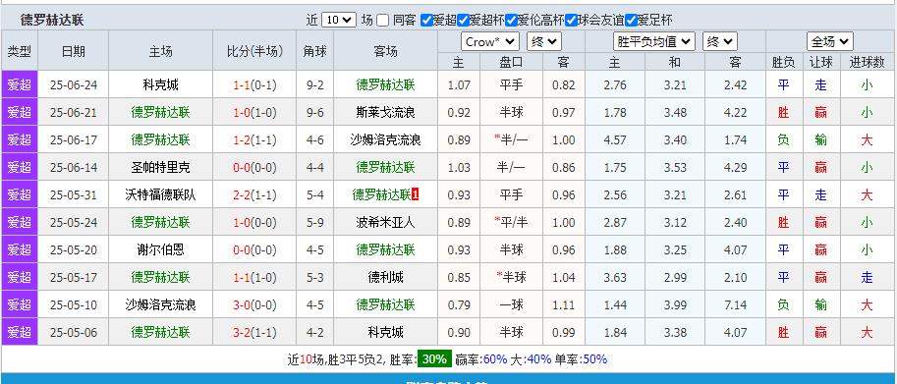This screenshot has width=897, height=384.
Task: Click the 让球 column header
Action: (x=821, y=62)
